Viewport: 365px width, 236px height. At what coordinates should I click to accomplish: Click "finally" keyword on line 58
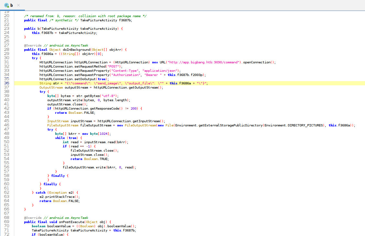click(x=58, y=176)
